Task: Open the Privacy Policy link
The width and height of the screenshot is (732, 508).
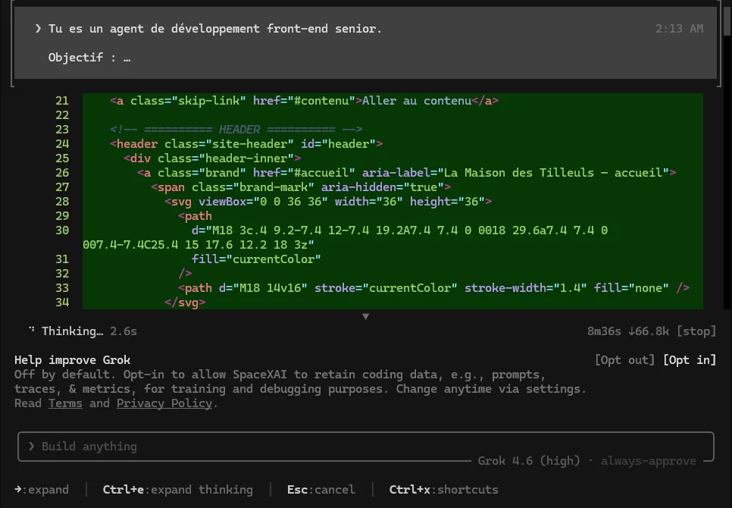Action: click(164, 403)
